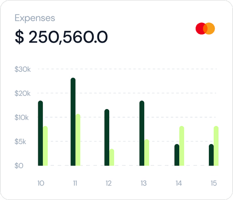The height and width of the screenshot is (200, 233).
Task: Select the dark green bar for day 13
Action: (x=142, y=133)
